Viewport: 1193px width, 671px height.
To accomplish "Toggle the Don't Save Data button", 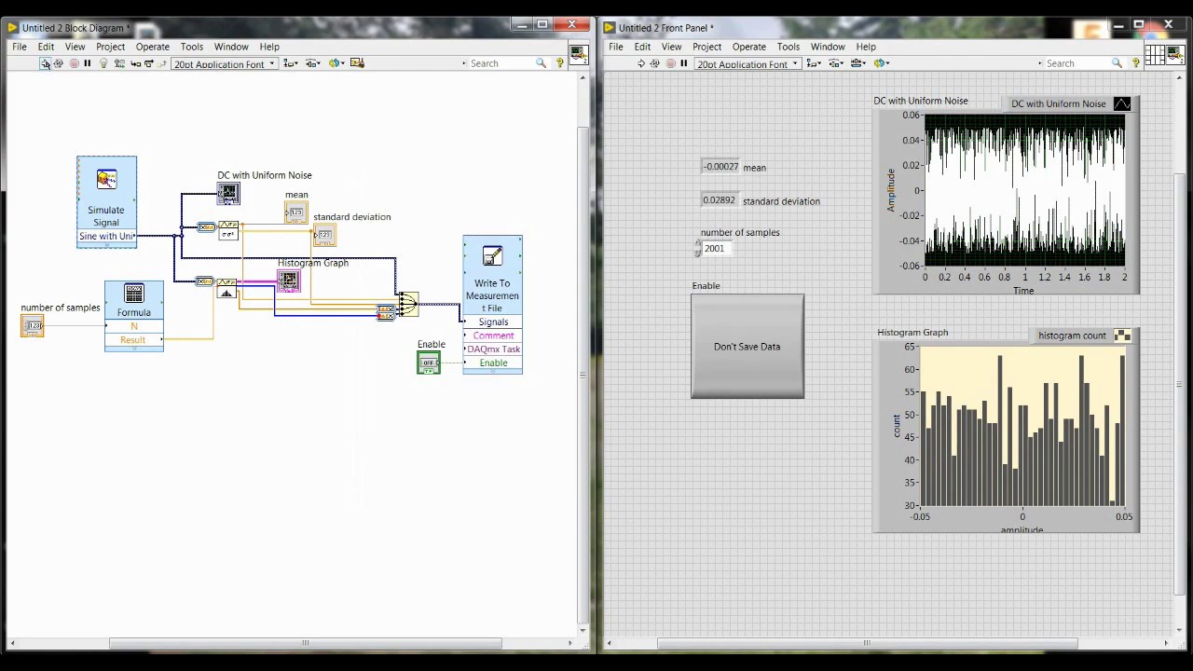I will (x=747, y=347).
